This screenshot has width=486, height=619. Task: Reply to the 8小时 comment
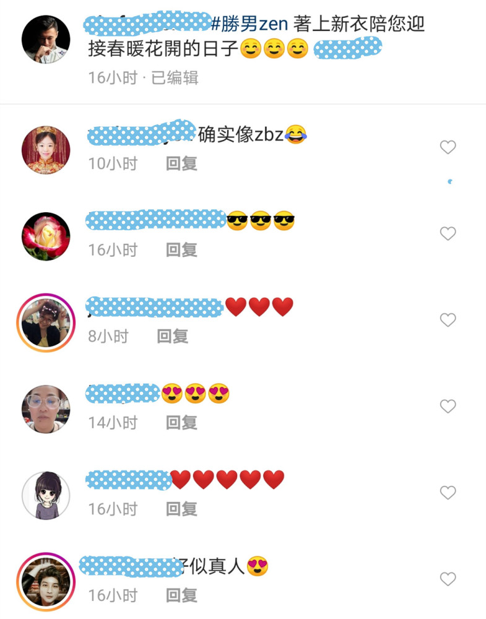173,336
